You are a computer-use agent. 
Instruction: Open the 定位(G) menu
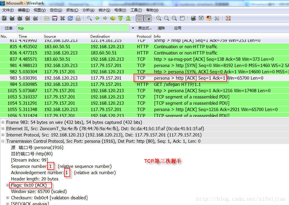click(x=56, y=10)
